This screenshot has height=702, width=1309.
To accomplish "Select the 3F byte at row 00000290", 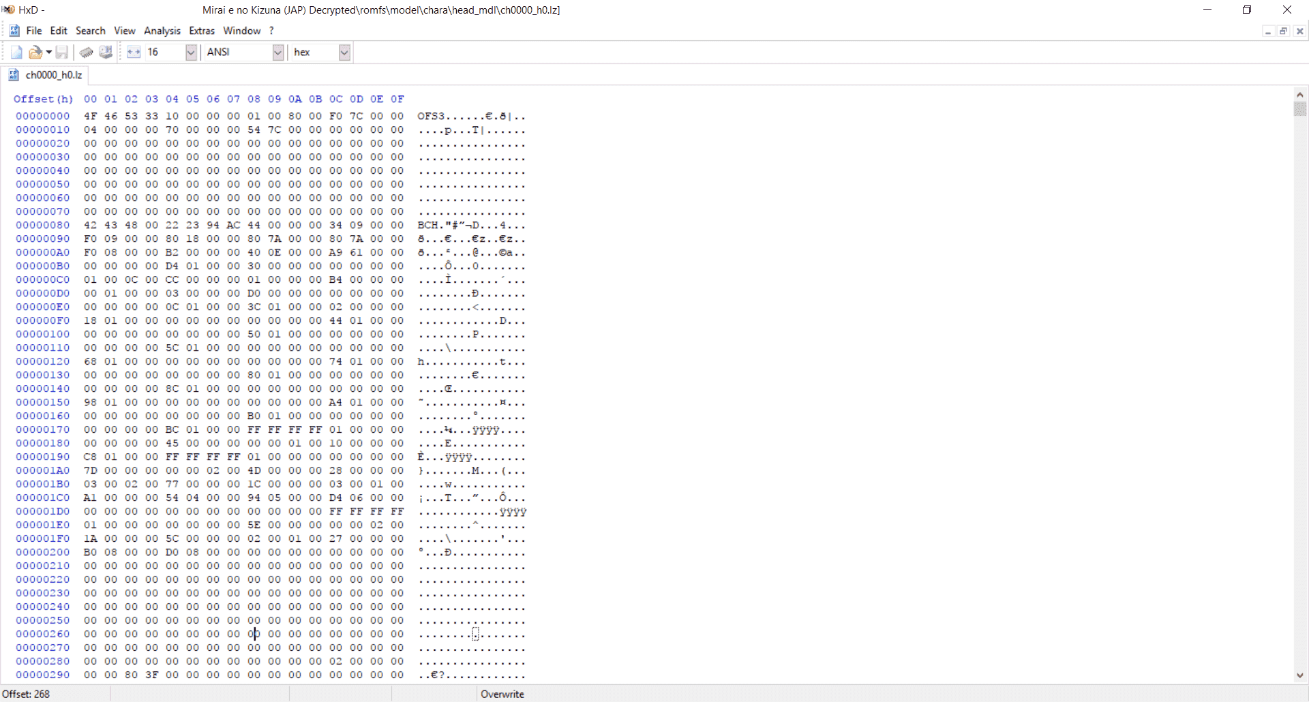I will click(x=152, y=675).
